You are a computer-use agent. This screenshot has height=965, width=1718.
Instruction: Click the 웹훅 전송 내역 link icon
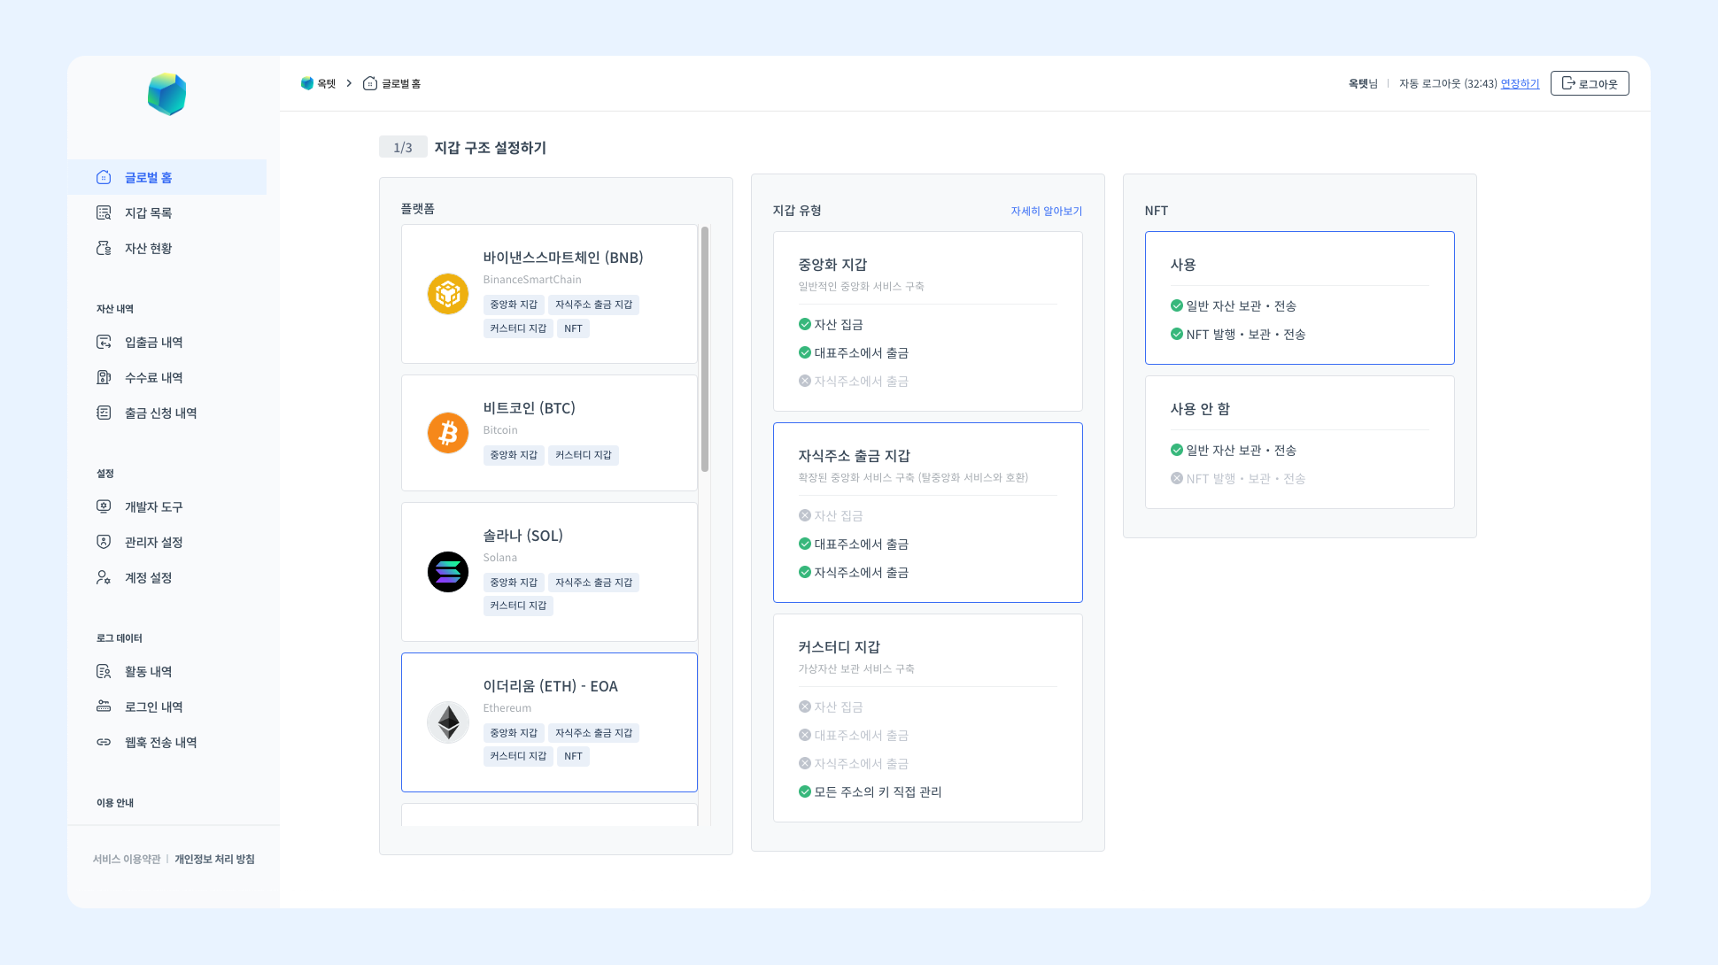pyautogui.click(x=104, y=742)
